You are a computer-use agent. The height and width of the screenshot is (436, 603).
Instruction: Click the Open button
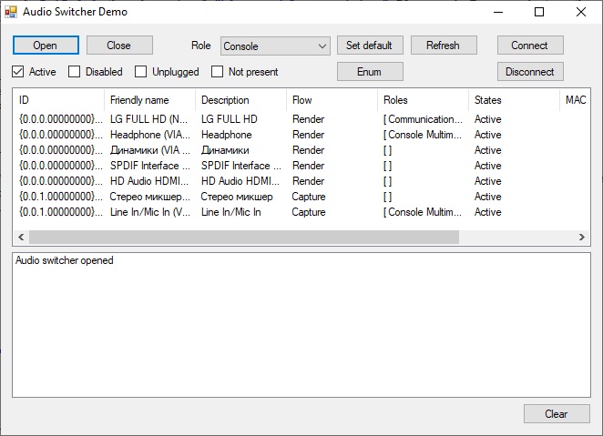pyautogui.click(x=46, y=46)
